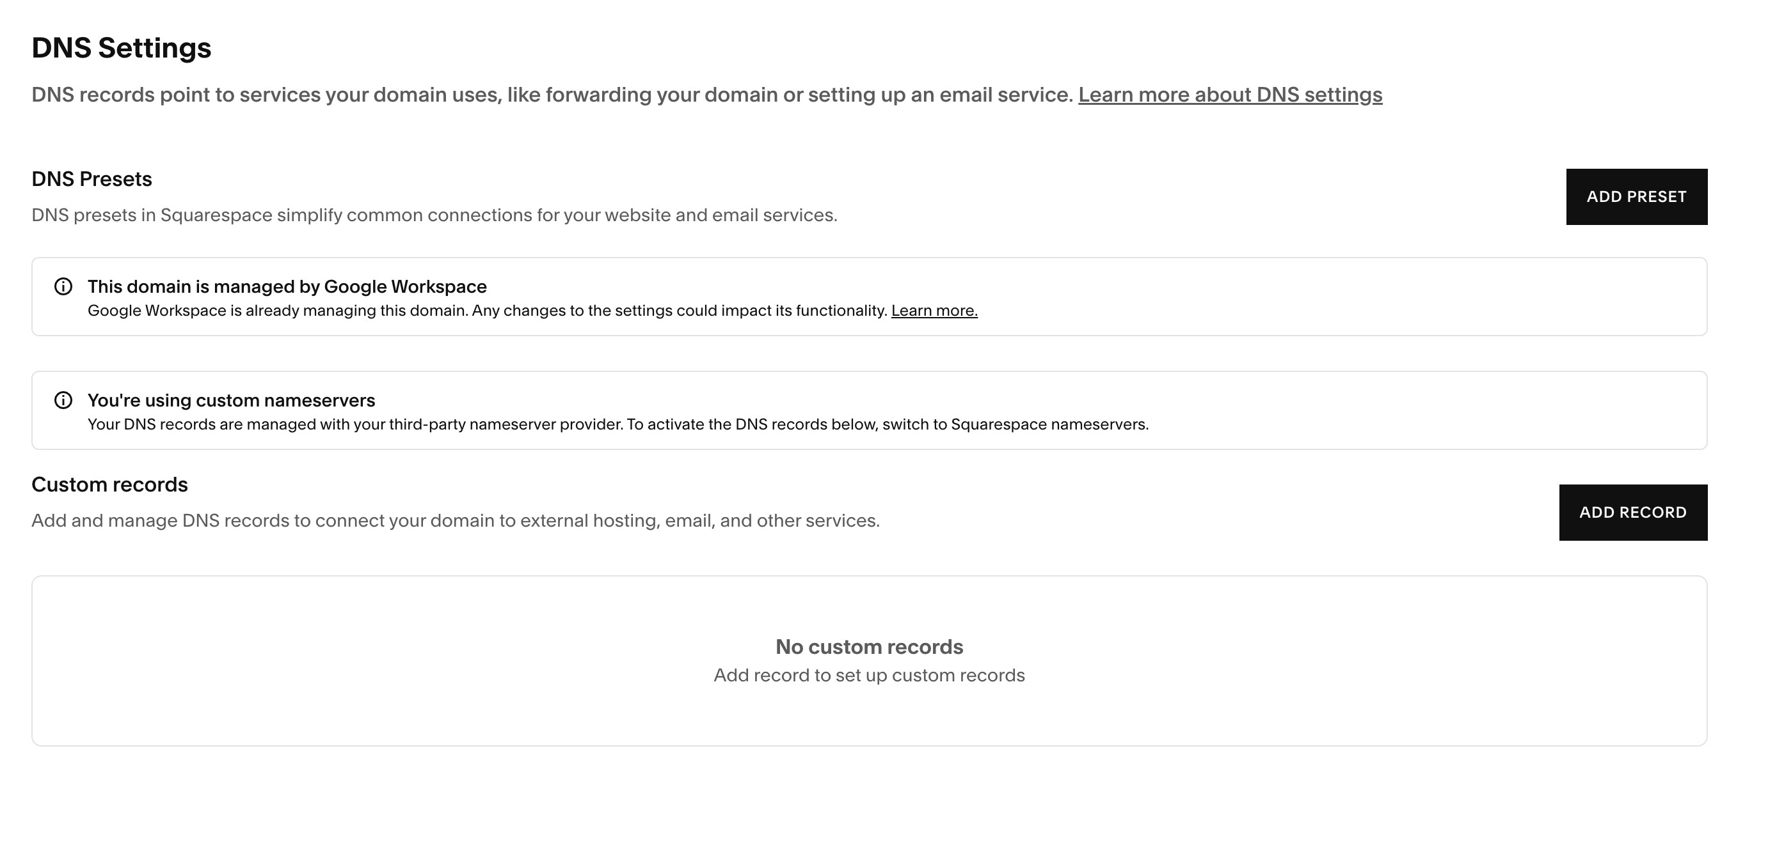Select the DNS Settings page heading
The image size is (1784, 868).
tap(121, 48)
